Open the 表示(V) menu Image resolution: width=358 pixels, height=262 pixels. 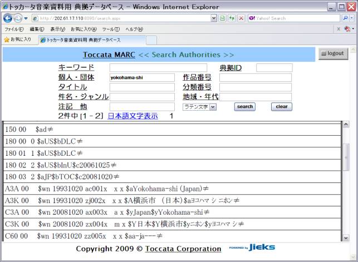pos(57,29)
